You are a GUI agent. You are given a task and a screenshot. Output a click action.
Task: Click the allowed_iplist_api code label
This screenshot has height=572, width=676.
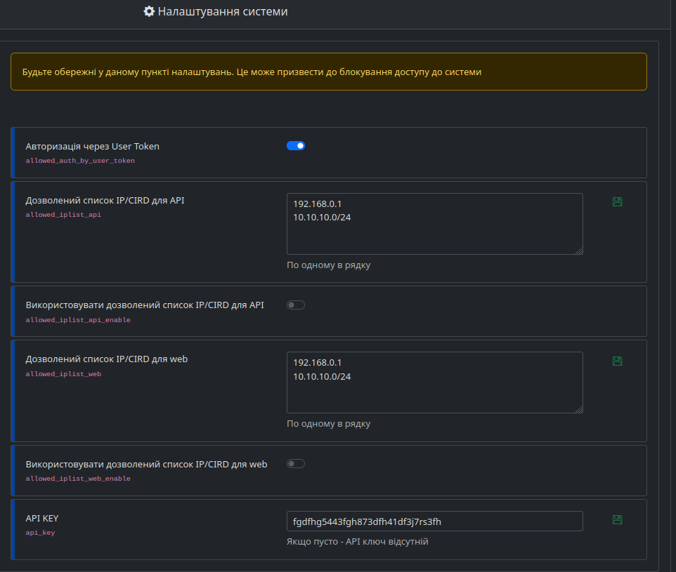coord(63,215)
